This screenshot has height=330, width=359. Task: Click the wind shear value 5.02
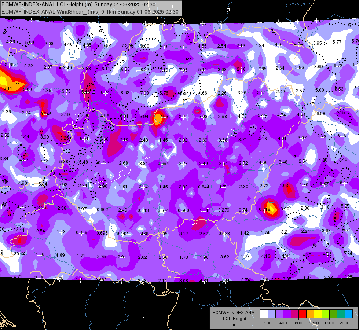coord(44,160)
